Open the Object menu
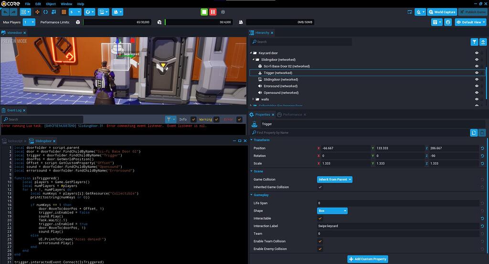This screenshot has width=489, height=264. [x=51, y=4]
